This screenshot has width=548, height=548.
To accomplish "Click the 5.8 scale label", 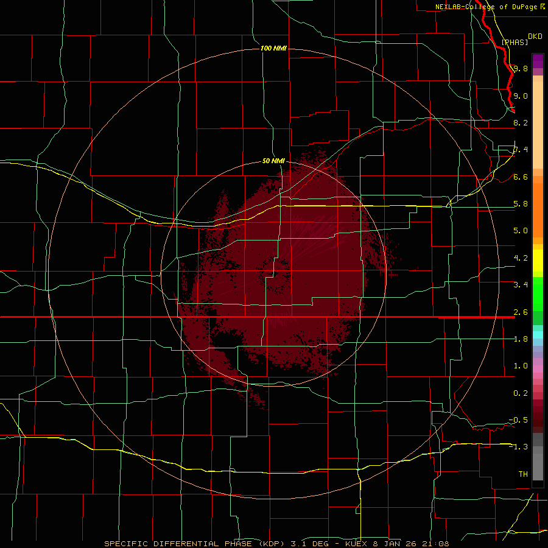I will (521, 204).
